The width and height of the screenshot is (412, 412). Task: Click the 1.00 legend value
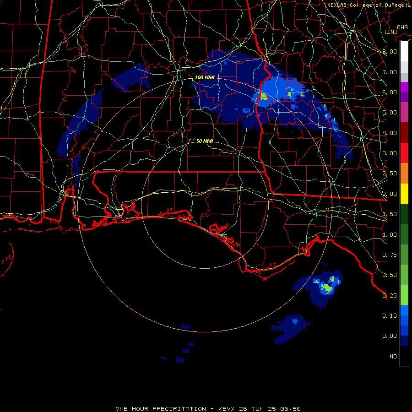click(390, 235)
